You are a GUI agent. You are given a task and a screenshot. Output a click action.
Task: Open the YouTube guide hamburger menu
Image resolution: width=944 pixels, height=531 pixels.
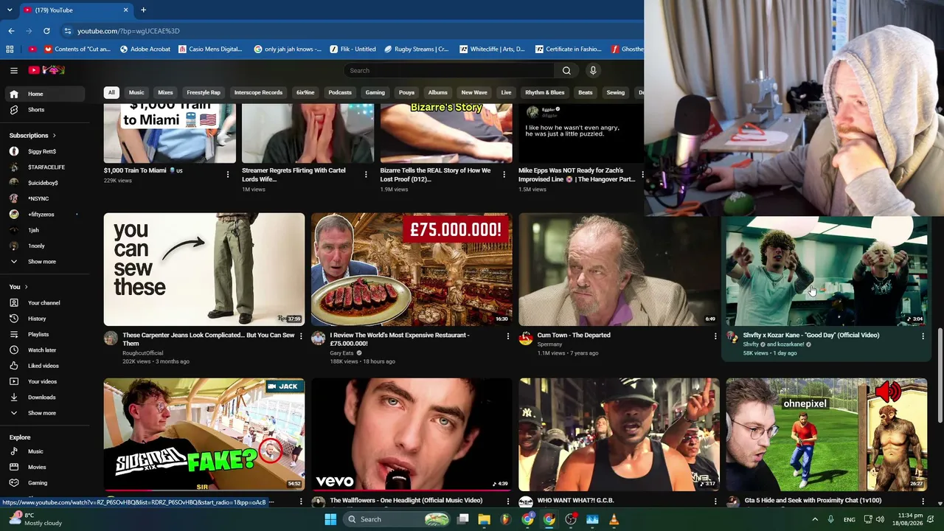tap(14, 70)
